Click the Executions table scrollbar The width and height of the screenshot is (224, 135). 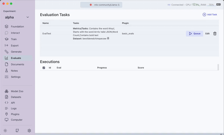click(218, 67)
